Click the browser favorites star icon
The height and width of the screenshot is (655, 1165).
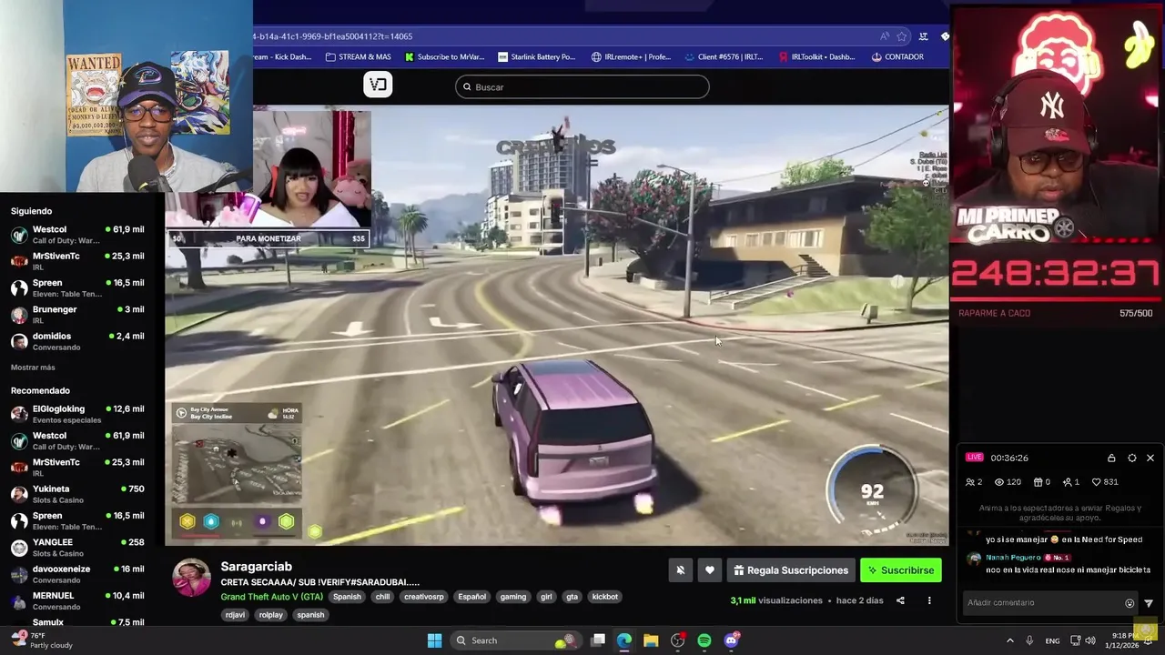(902, 36)
